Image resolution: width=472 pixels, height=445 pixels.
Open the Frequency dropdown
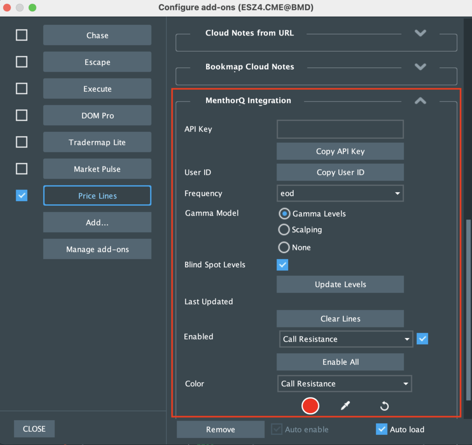pyautogui.click(x=340, y=193)
